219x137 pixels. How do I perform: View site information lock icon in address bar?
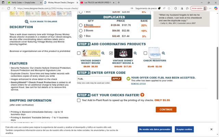point(14,8)
